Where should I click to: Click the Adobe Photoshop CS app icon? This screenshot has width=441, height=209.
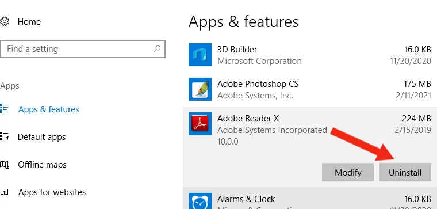click(x=200, y=89)
